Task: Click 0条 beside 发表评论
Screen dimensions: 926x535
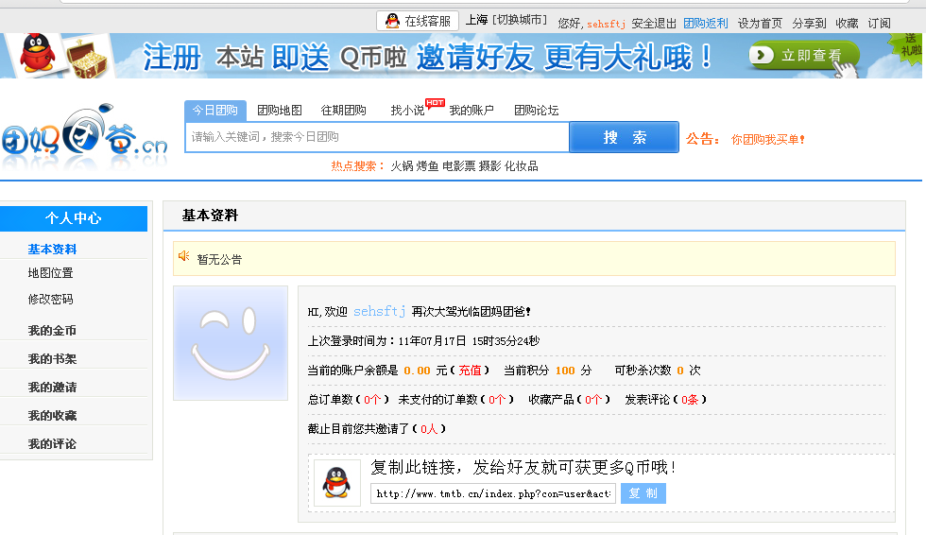Action: coord(690,400)
